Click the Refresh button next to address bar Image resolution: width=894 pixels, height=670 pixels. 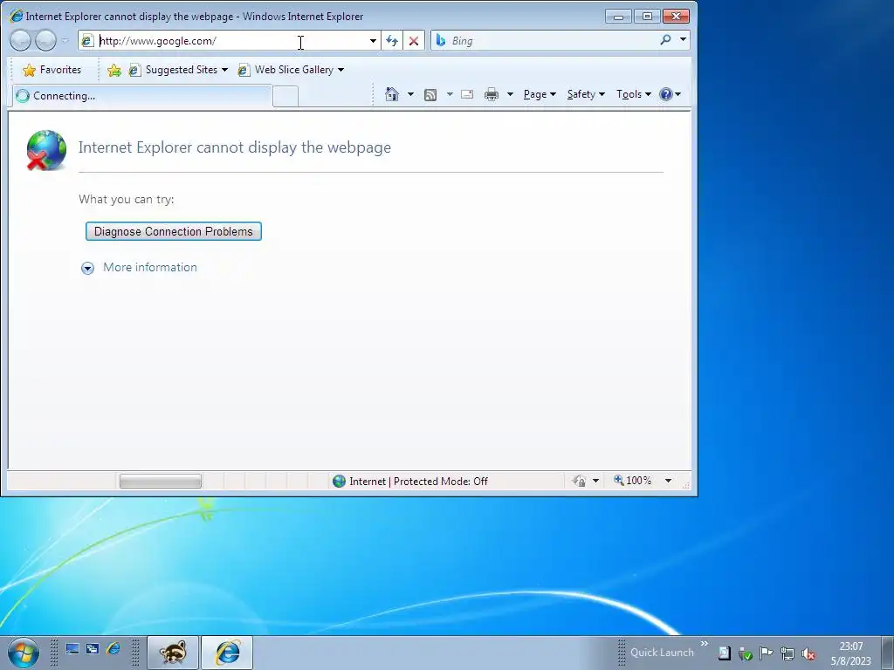pyautogui.click(x=392, y=40)
